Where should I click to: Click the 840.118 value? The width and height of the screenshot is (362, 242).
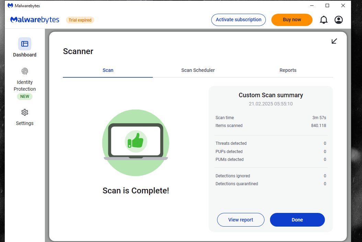click(x=319, y=126)
